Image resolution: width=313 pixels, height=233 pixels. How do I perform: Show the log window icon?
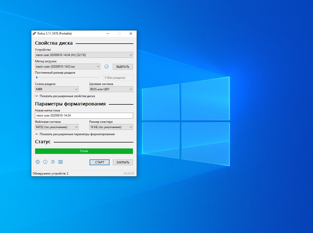coord(60,162)
